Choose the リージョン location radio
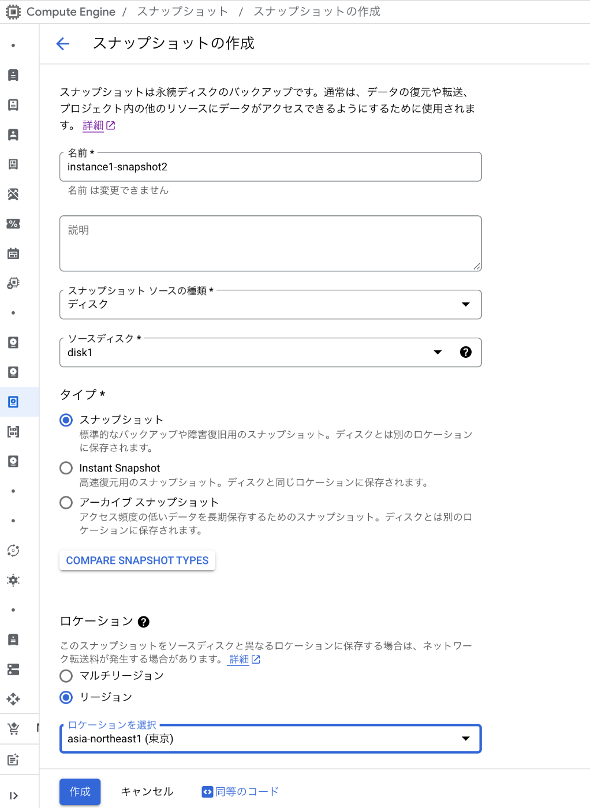Screen dimensions: 590x808 click(66, 697)
